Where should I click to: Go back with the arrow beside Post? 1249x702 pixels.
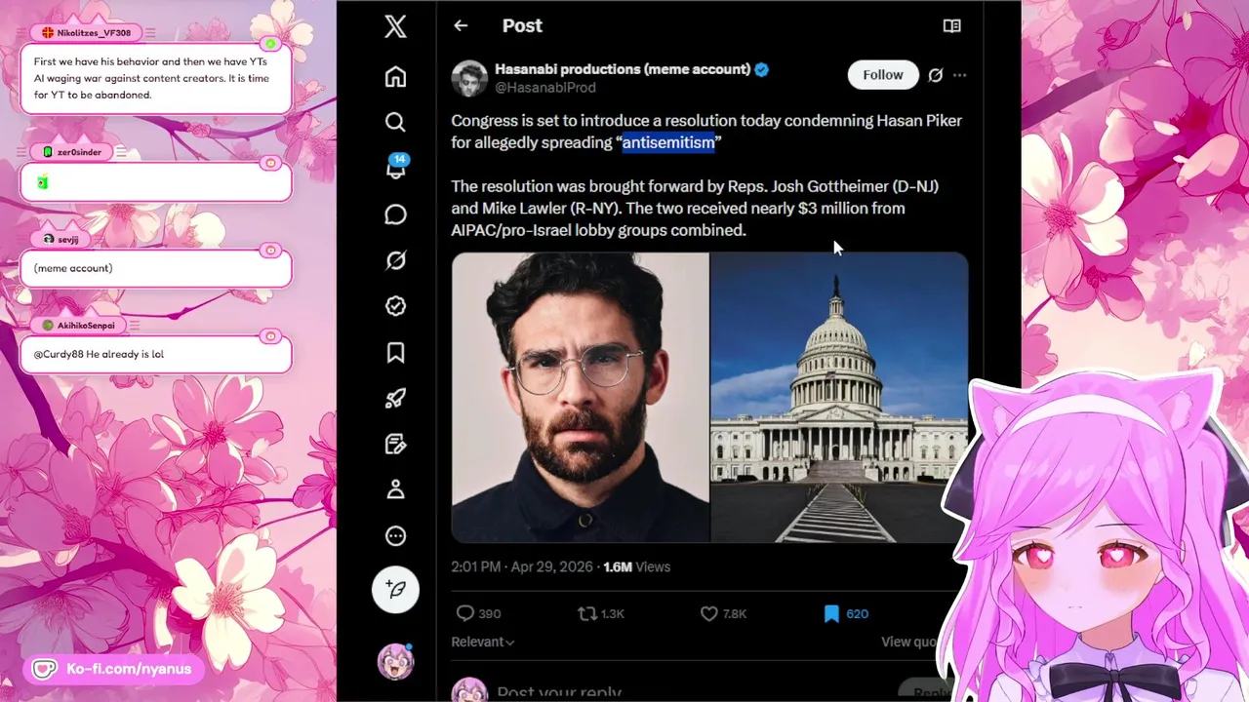point(461,26)
